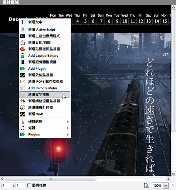Click the vertical scrollbar thumb

pyautogui.click(x=173, y=71)
